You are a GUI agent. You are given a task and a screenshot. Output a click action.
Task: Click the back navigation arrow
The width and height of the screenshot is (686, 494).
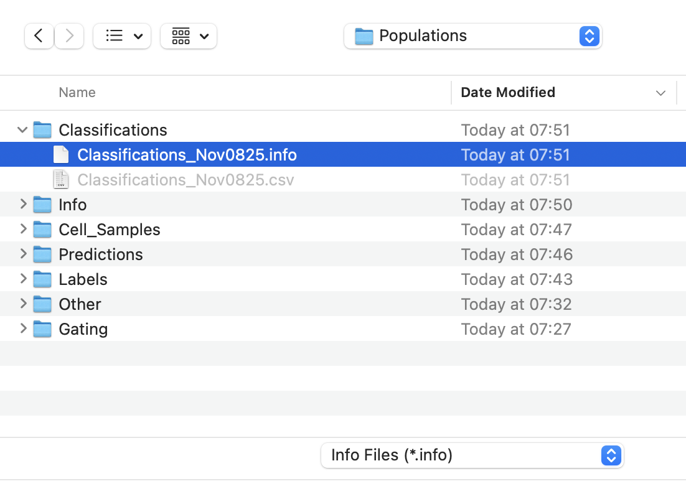(39, 36)
